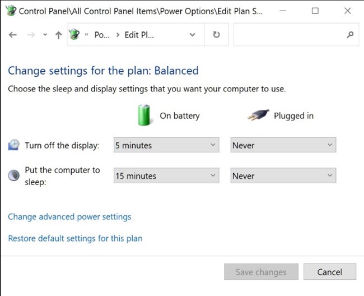Click the Cancel button
The image size is (364, 296).
(x=330, y=271)
